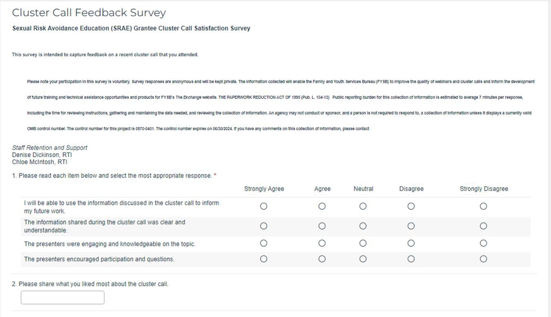The width and height of the screenshot is (551, 317).
Task: Select Strongly Agree for using information in future work
Action: point(264,207)
